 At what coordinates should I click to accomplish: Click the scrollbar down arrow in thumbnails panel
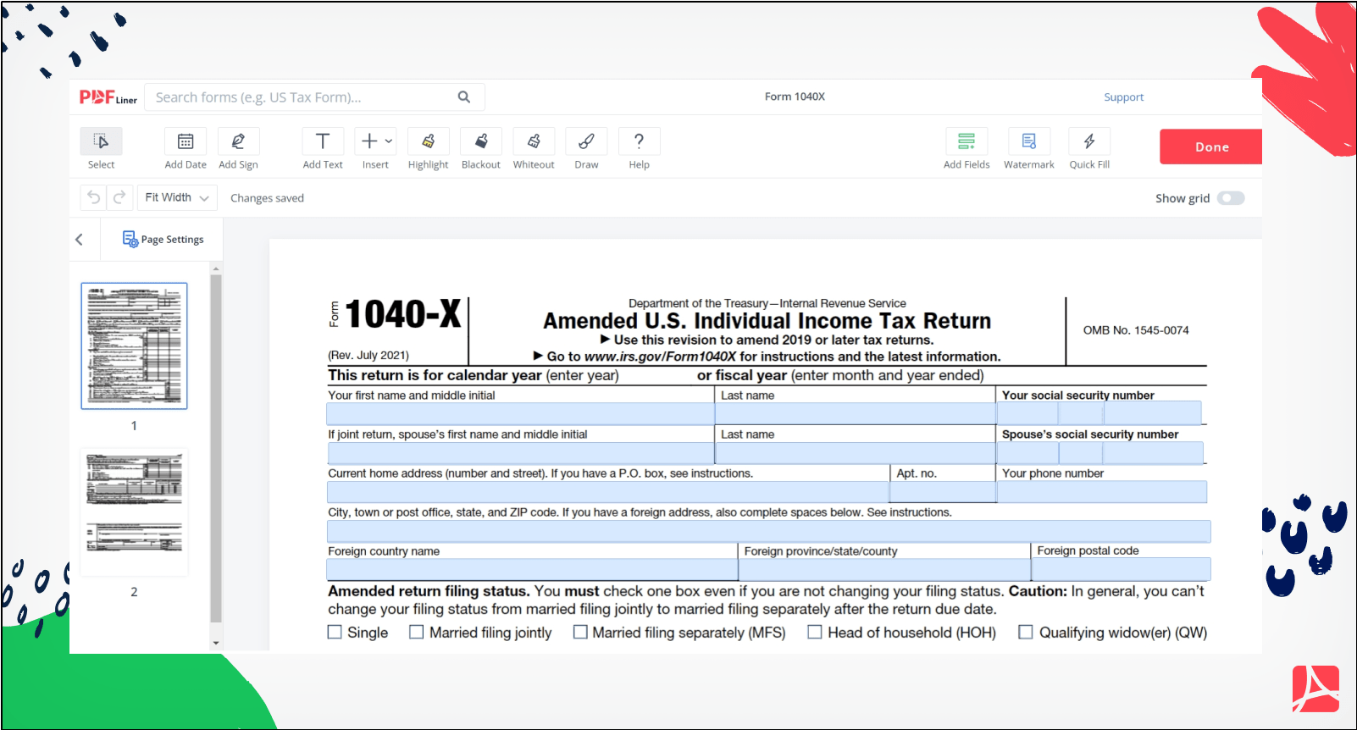(215, 643)
